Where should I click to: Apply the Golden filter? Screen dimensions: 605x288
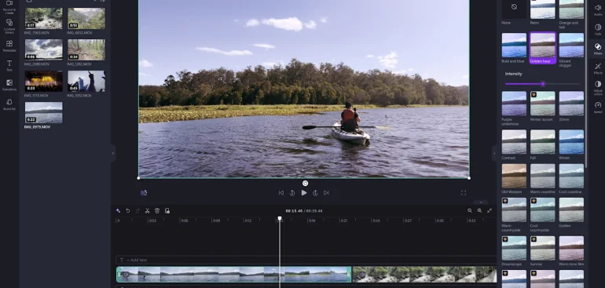pyautogui.click(x=571, y=210)
